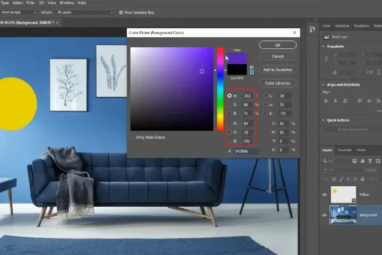382x255 pixels.
Task: Lock position move icon in Layers
Action: [x=348, y=179]
